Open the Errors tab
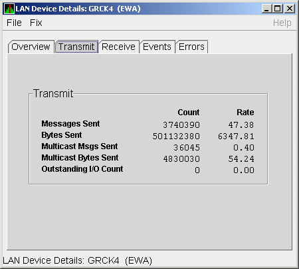The height and width of the screenshot is (269, 299). 191,47
